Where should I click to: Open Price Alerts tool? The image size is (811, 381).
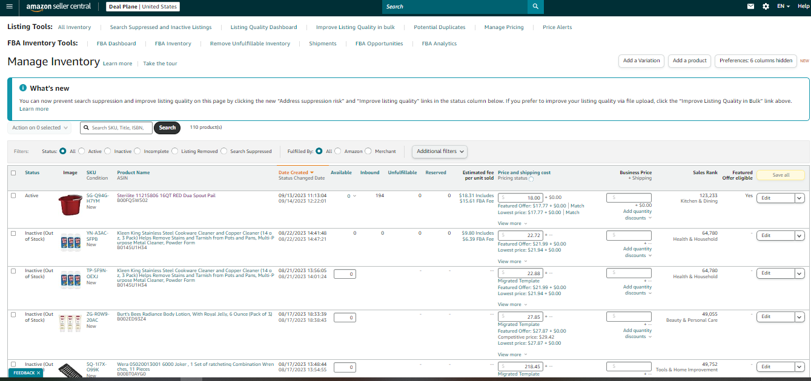point(557,27)
